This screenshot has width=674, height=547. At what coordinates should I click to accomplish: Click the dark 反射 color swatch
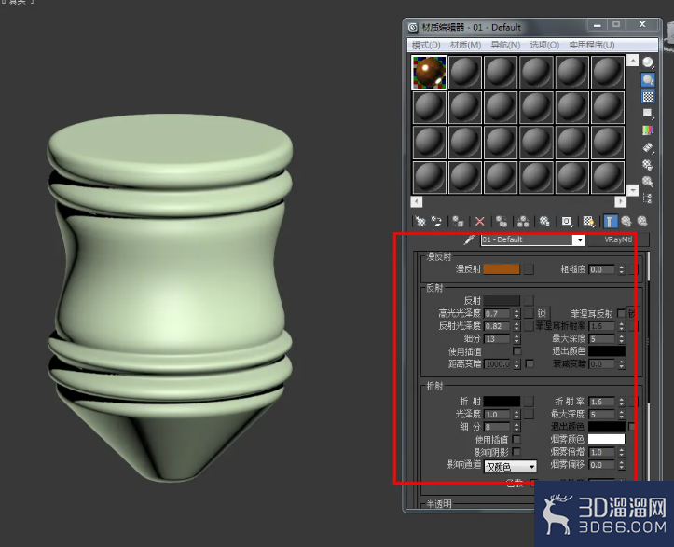click(x=502, y=300)
